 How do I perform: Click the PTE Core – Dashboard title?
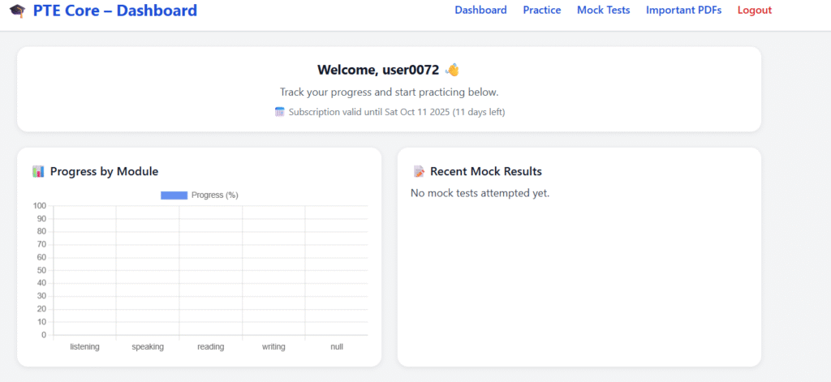point(114,11)
